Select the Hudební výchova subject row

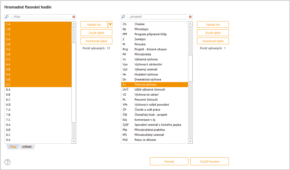(155, 74)
